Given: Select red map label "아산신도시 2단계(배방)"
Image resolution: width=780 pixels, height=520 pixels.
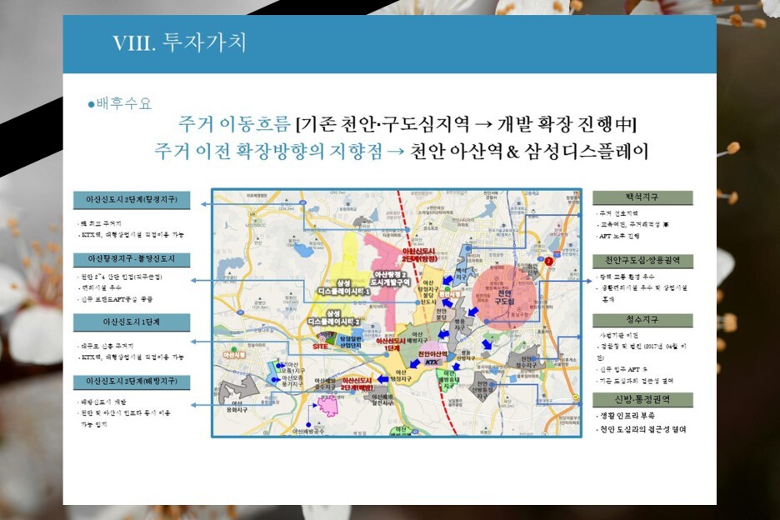Looking at the screenshot, I should 356,384.
